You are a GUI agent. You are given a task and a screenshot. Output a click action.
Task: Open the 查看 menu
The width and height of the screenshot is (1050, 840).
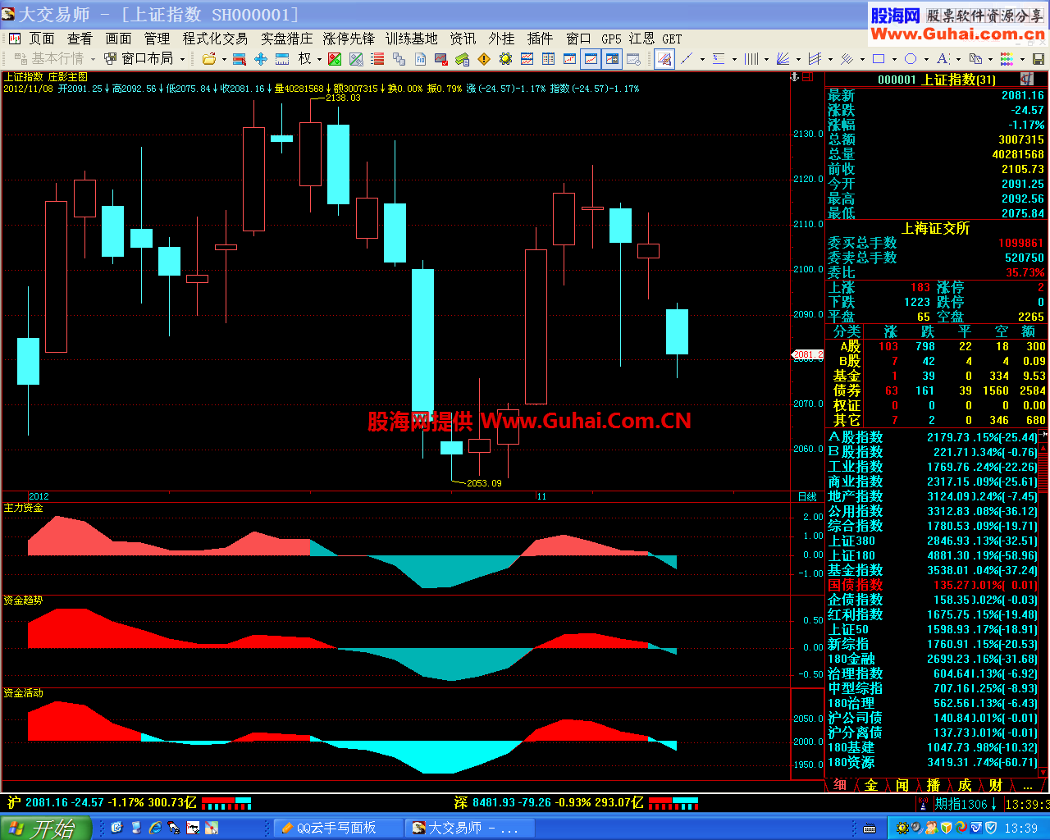(80, 39)
